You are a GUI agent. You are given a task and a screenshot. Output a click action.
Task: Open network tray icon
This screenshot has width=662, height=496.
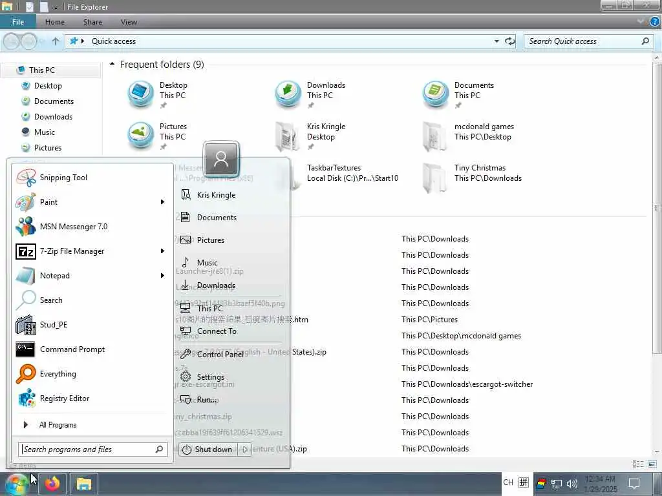pos(557,483)
